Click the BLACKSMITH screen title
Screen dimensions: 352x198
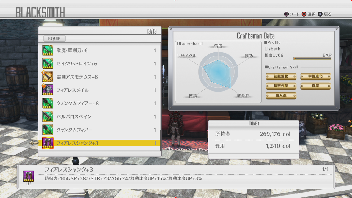click(x=40, y=13)
